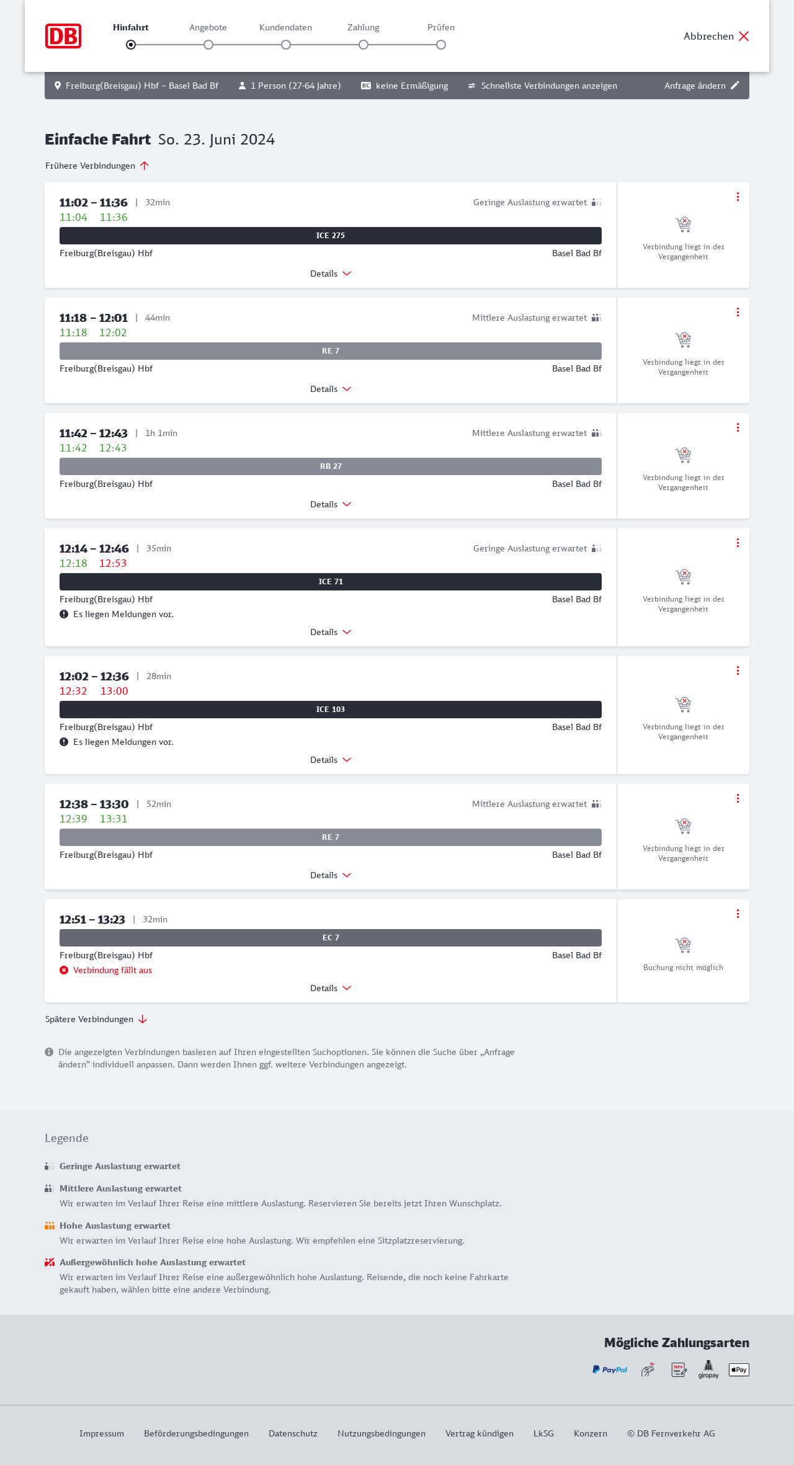This screenshot has width=794, height=1465.
Task: Open three-dot menu for EC 7 connection
Action: 738,914
